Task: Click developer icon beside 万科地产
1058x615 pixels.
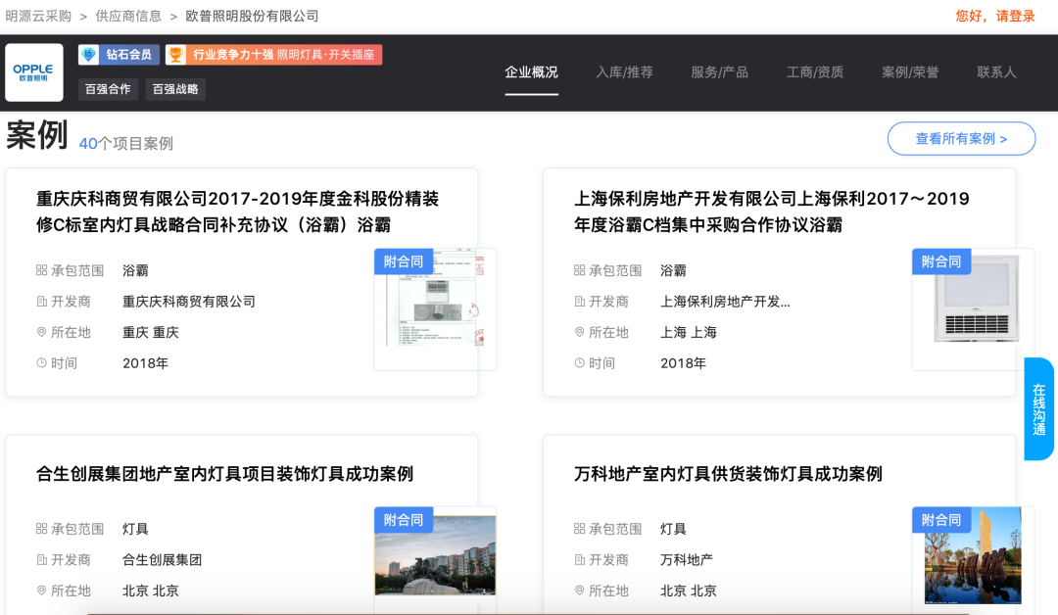Action: [x=579, y=560]
